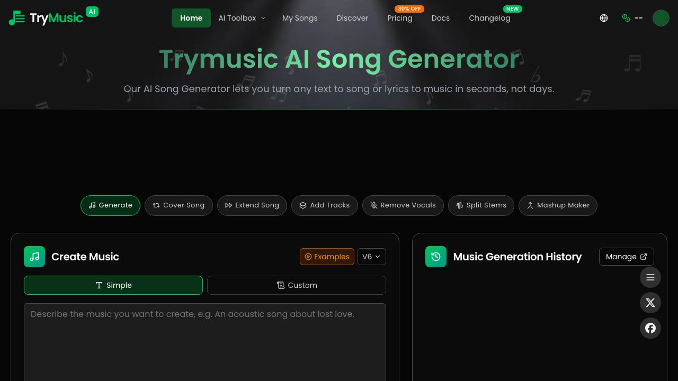Open My Songs page
The image size is (678, 381).
[x=300, y=18]
